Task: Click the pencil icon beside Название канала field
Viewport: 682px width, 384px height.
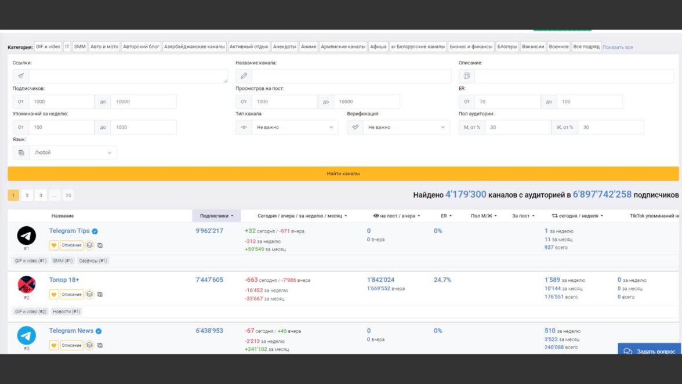Action: [x=244, y=76]
